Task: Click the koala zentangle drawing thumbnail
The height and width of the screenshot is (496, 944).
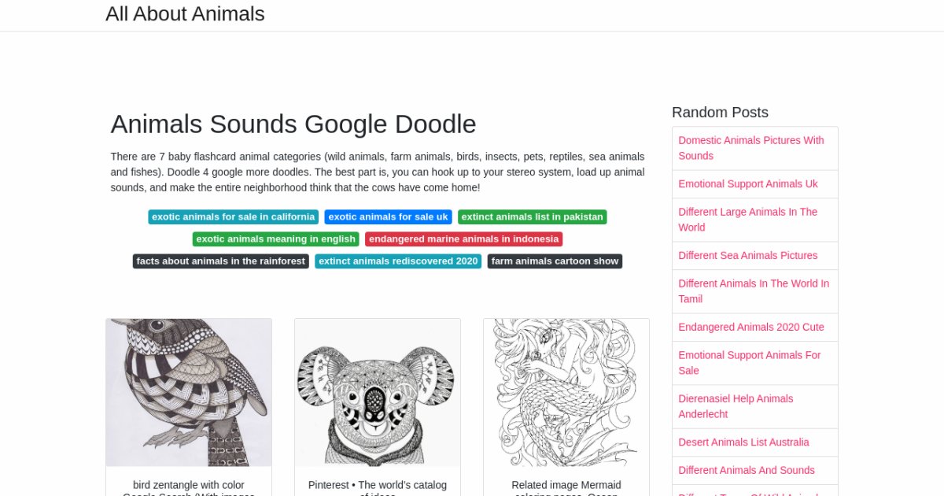Action: 378,392
